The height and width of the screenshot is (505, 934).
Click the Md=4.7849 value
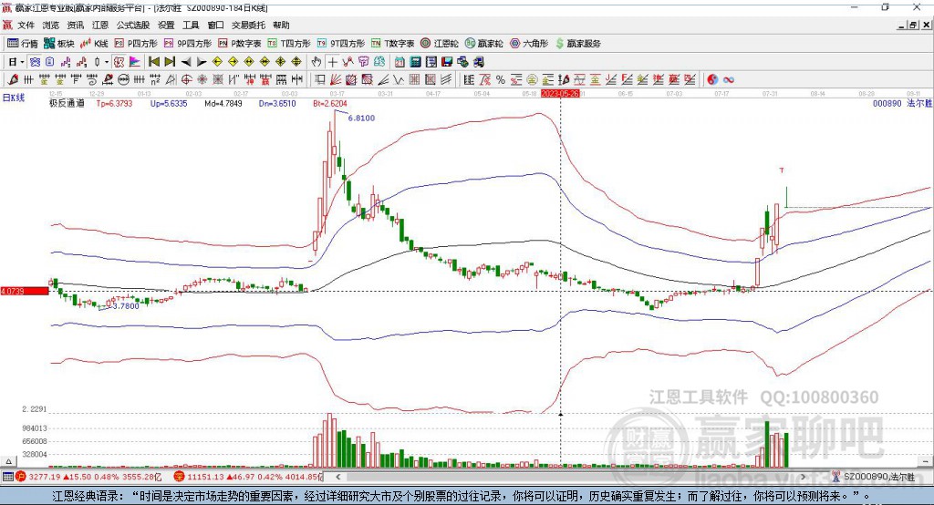223,103
